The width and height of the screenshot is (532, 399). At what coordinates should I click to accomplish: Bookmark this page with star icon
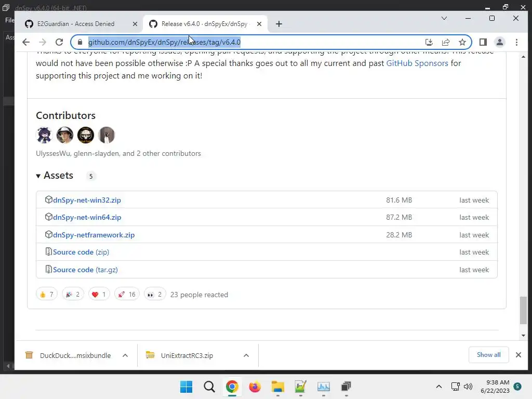point(462,42)
